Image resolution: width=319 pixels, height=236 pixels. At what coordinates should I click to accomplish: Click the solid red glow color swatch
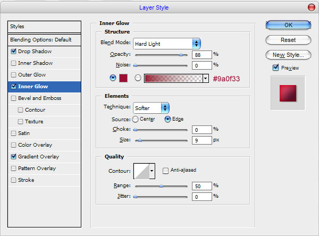click(123, 78)
